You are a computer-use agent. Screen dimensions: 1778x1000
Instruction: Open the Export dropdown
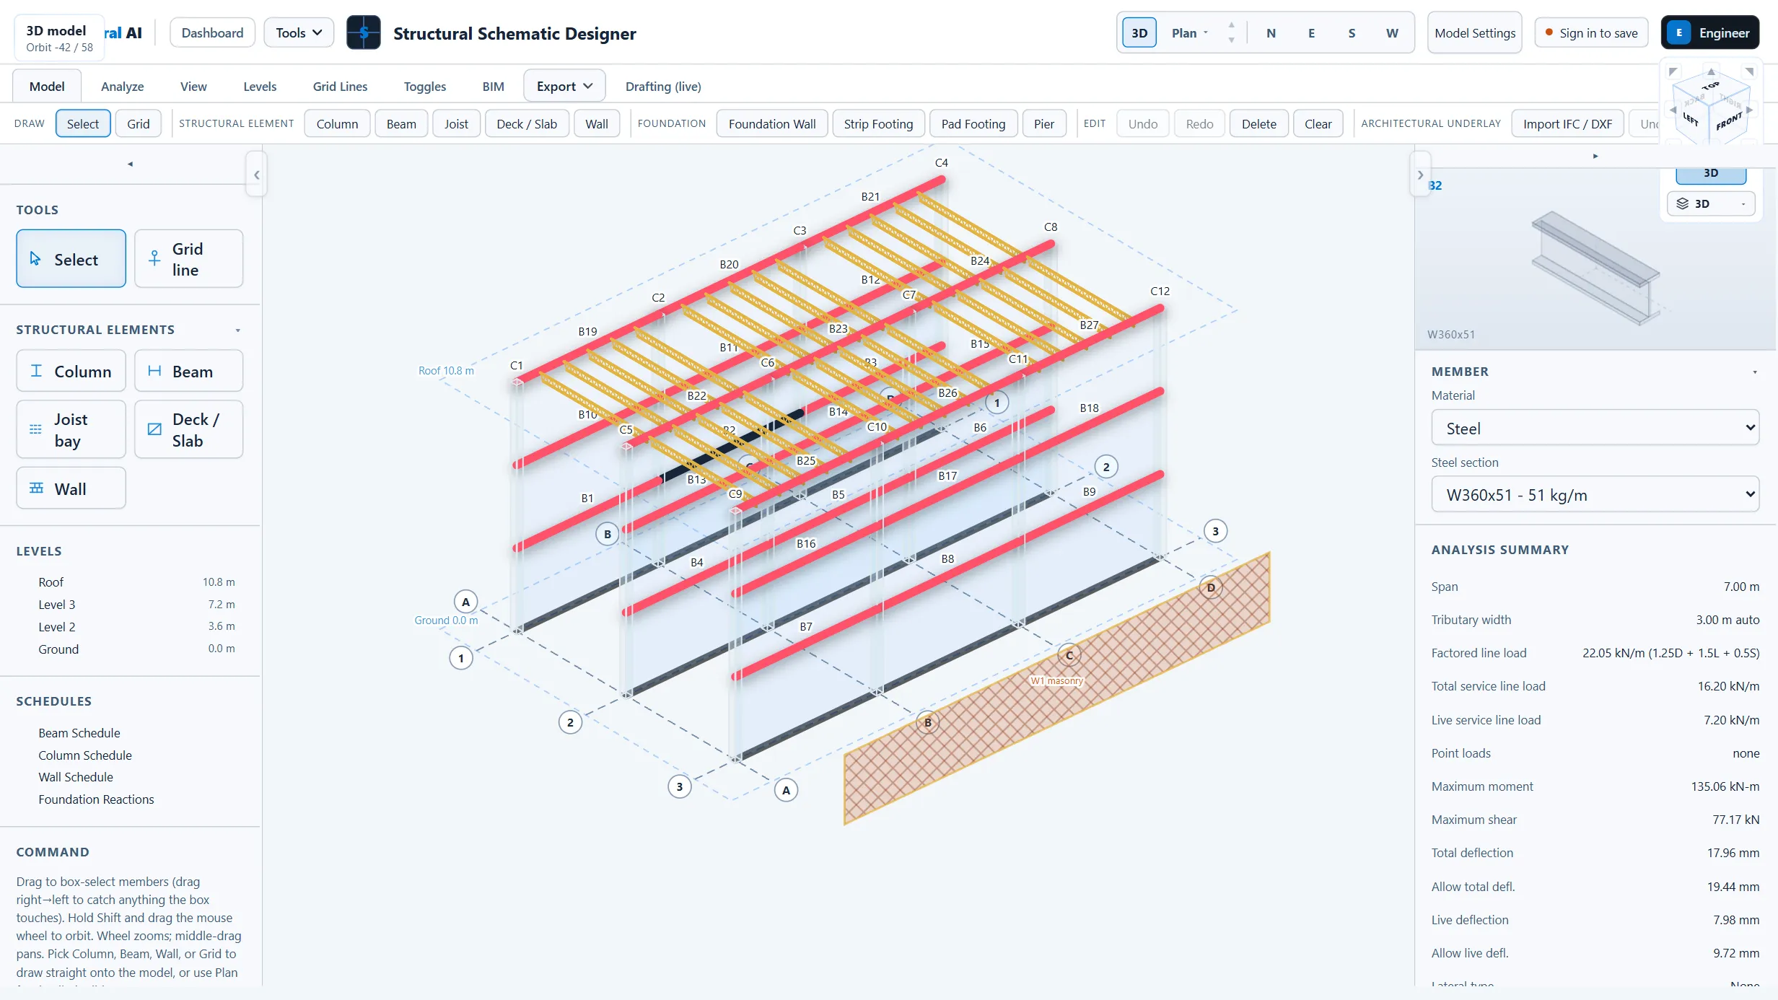click(564, 86)
